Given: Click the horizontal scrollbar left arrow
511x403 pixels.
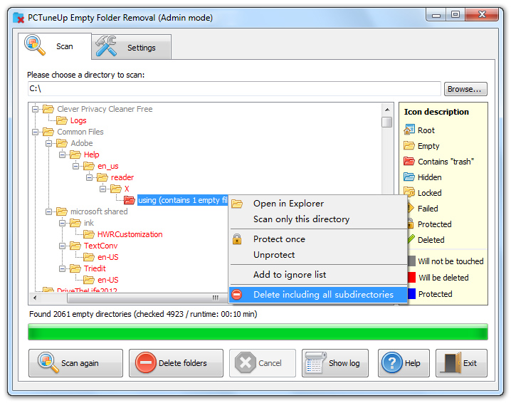Looking at the screenshot, I should coord(35,298).
